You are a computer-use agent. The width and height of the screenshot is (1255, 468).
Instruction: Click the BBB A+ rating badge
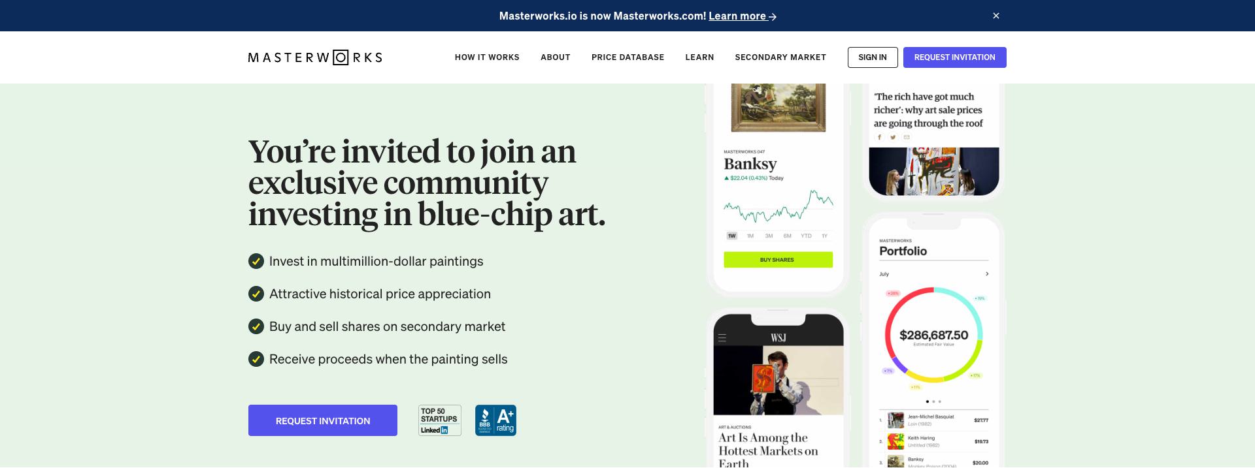pos(495,420)
